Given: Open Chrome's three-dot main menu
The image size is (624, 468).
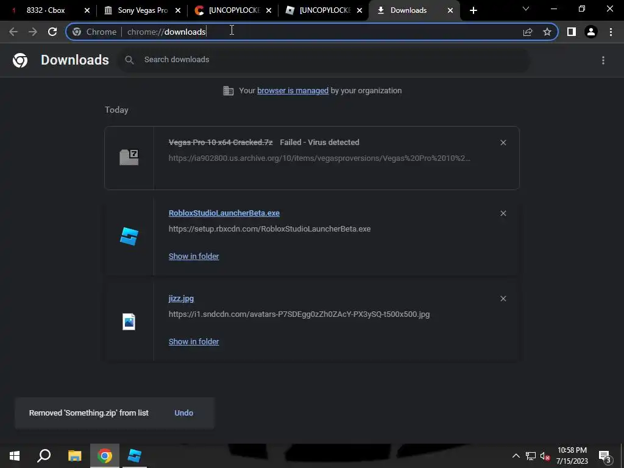Looking at the screenshot, I should [611, 32].
